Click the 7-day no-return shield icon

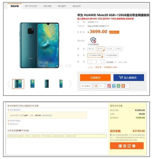93,40
